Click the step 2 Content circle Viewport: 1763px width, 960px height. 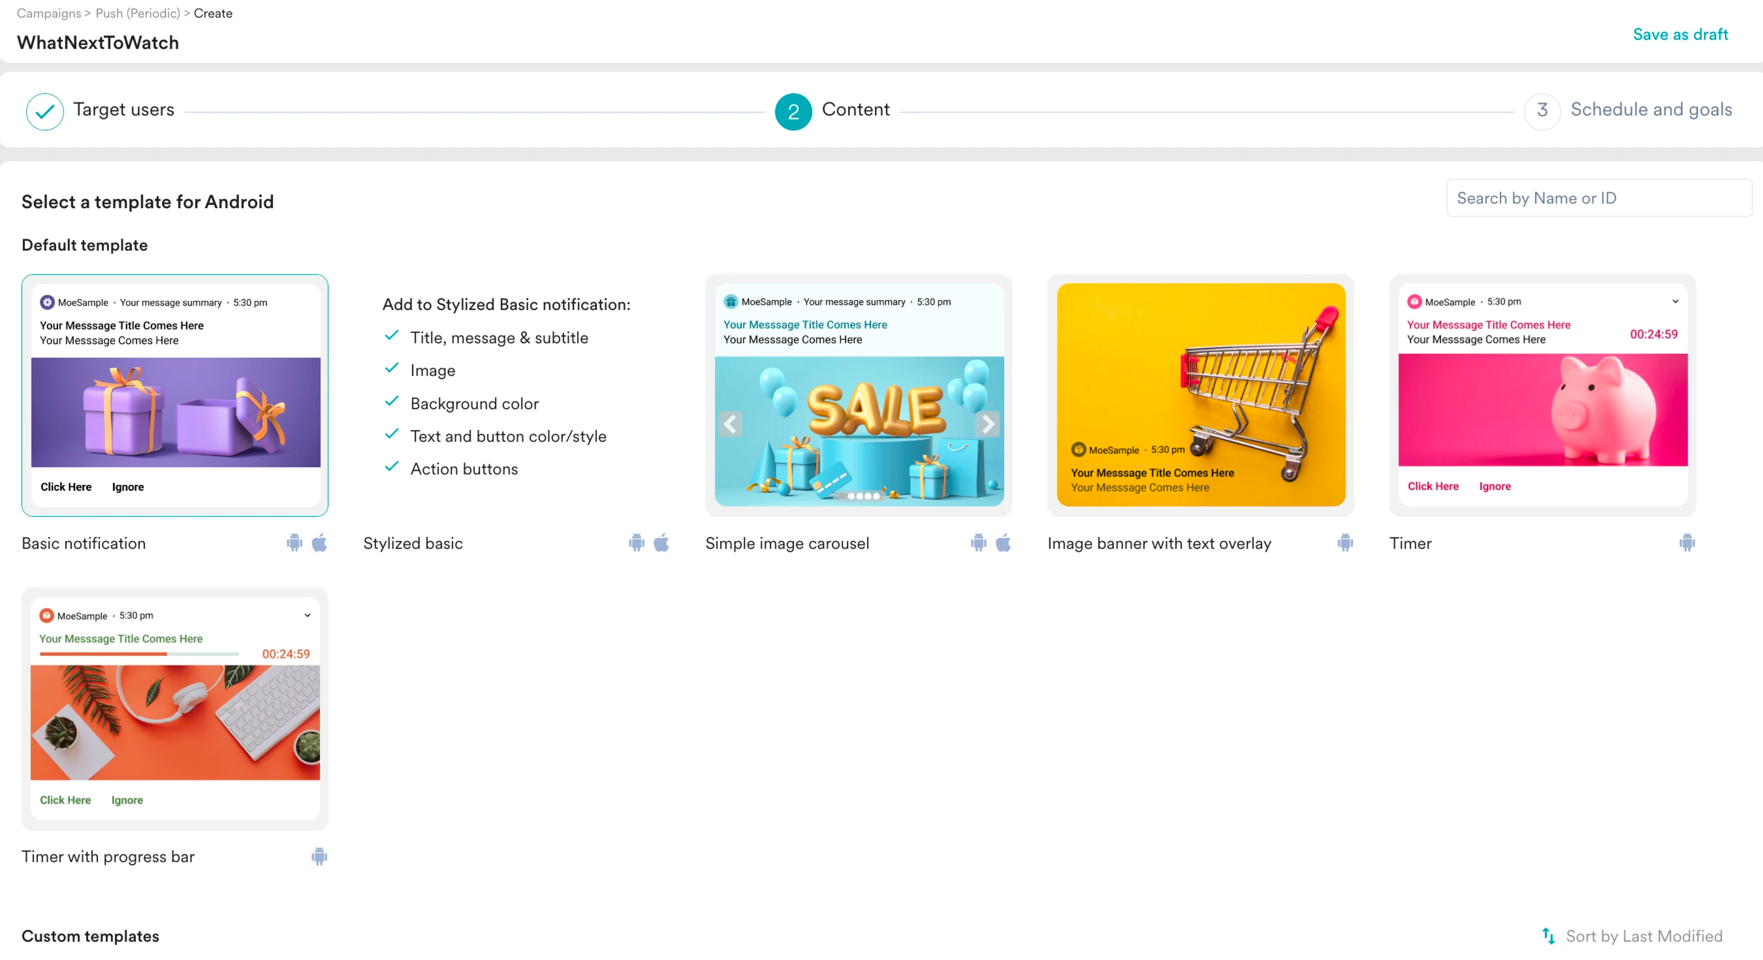(793, 111)
